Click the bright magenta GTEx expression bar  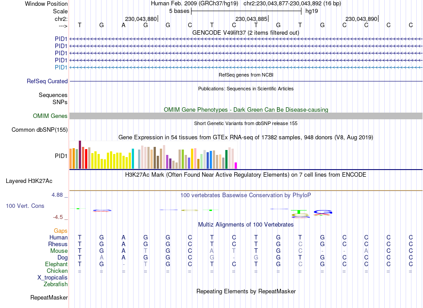point(236,166)
